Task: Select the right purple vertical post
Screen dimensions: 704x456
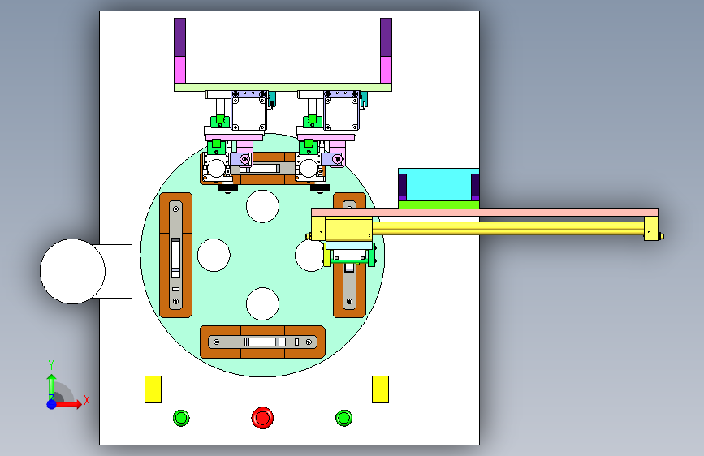Action: [387, 37]
